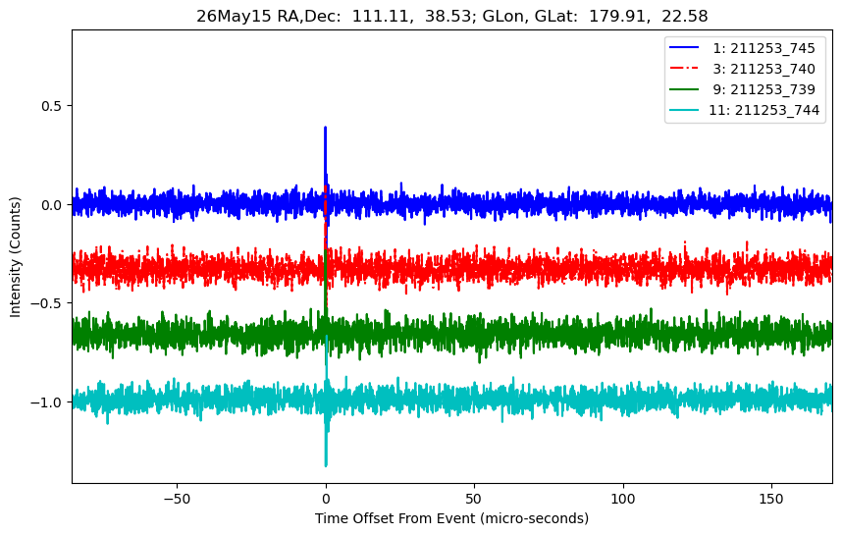Click the y-axis tick label '−0.5'
Screen dimensions: 842x535
(47, 304)
